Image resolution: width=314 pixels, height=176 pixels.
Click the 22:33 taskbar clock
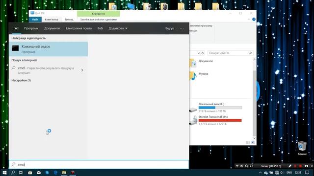click(298, 173)
